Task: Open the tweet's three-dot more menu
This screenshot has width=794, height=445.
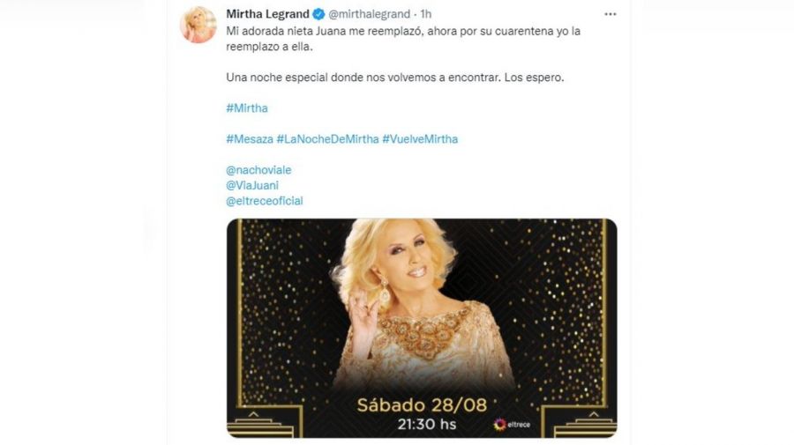Action: 610,14
